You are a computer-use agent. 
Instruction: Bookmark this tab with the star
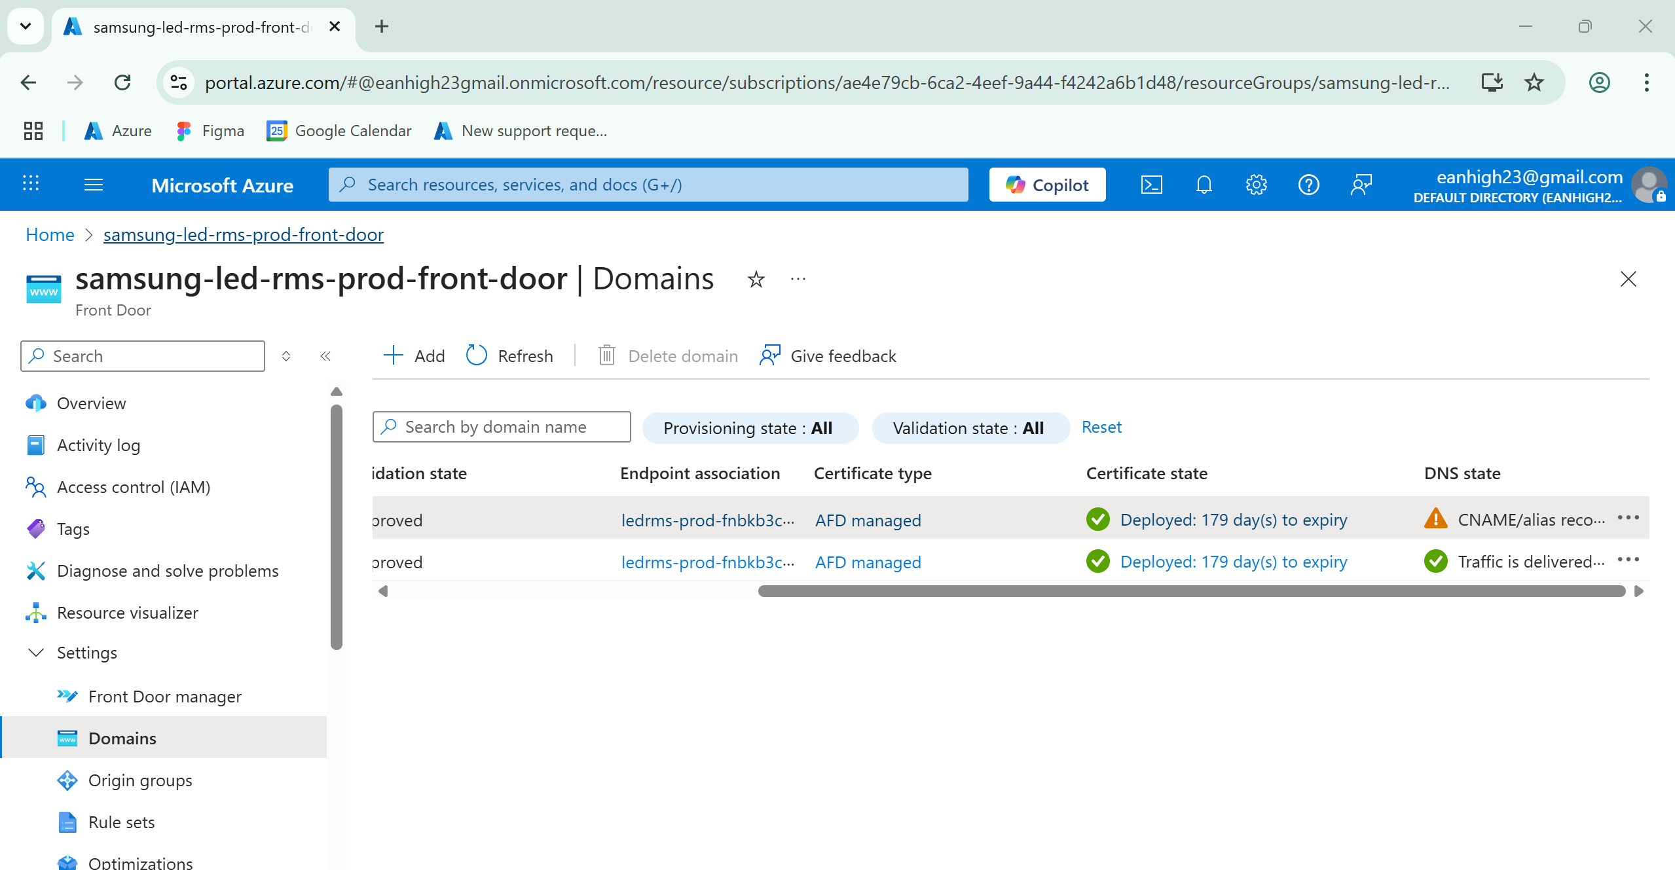(1534, 82)
